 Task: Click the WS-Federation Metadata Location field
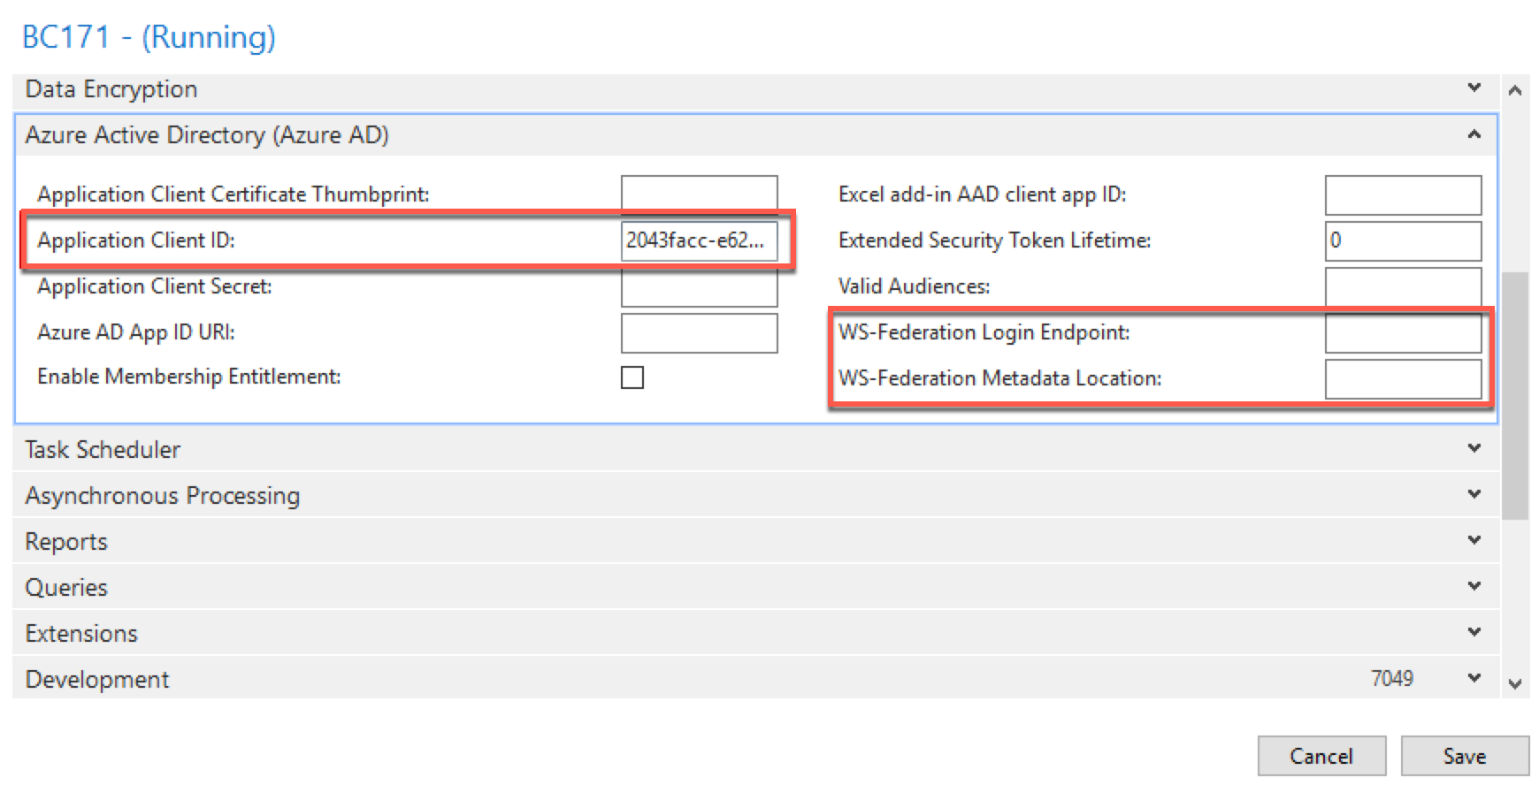1403,378
